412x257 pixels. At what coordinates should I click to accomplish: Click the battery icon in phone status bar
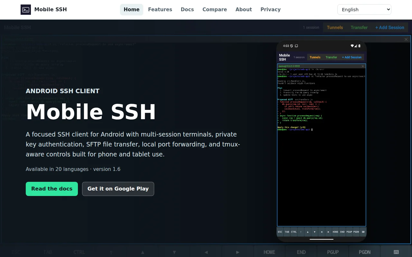click(x=360, y=46)
